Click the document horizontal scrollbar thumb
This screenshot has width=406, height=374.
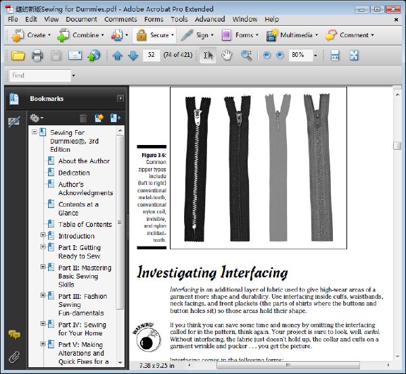[x=288, y=365]
